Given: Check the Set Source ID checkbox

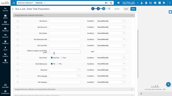Looking at the screenshot, I should coord(18,27).
